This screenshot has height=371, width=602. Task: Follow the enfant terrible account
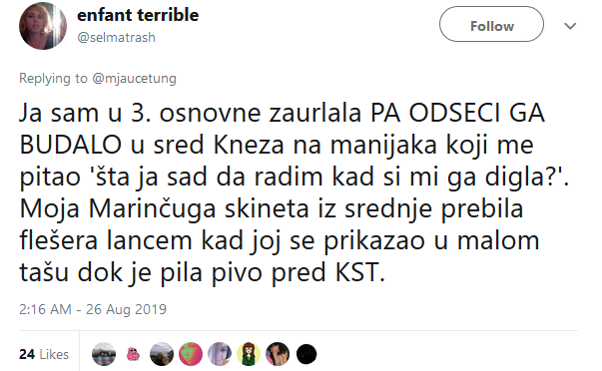[491, 24]
